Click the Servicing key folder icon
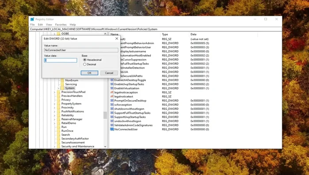This screenshot has width=309, height=175. [62, 84]
